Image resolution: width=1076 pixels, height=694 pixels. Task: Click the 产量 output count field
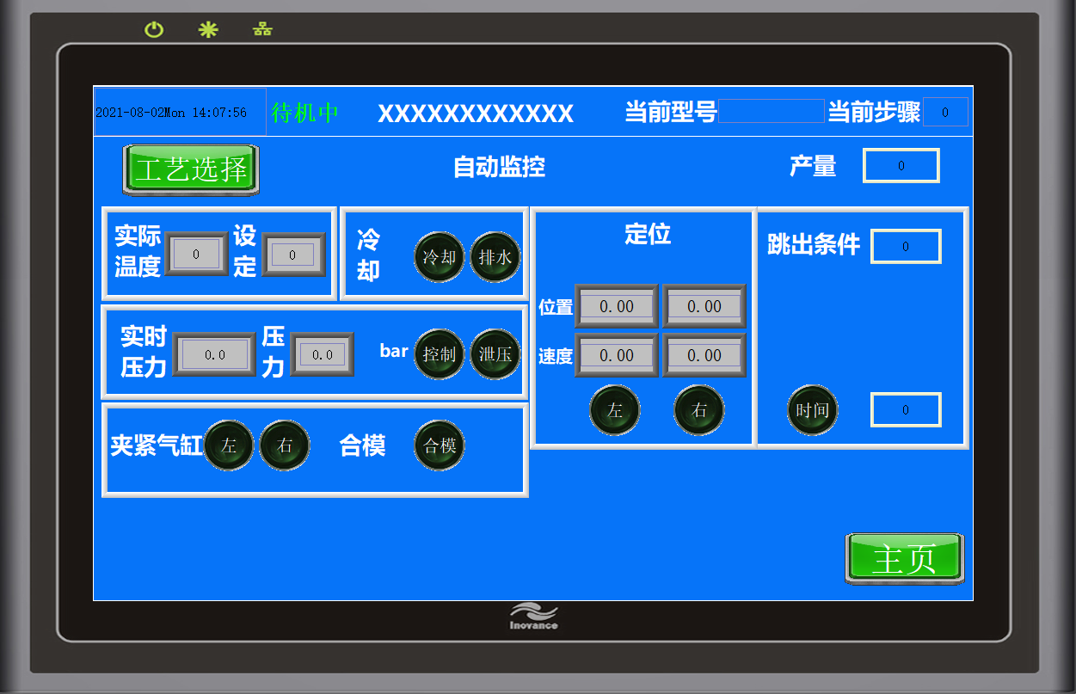(x=901, y=166)
